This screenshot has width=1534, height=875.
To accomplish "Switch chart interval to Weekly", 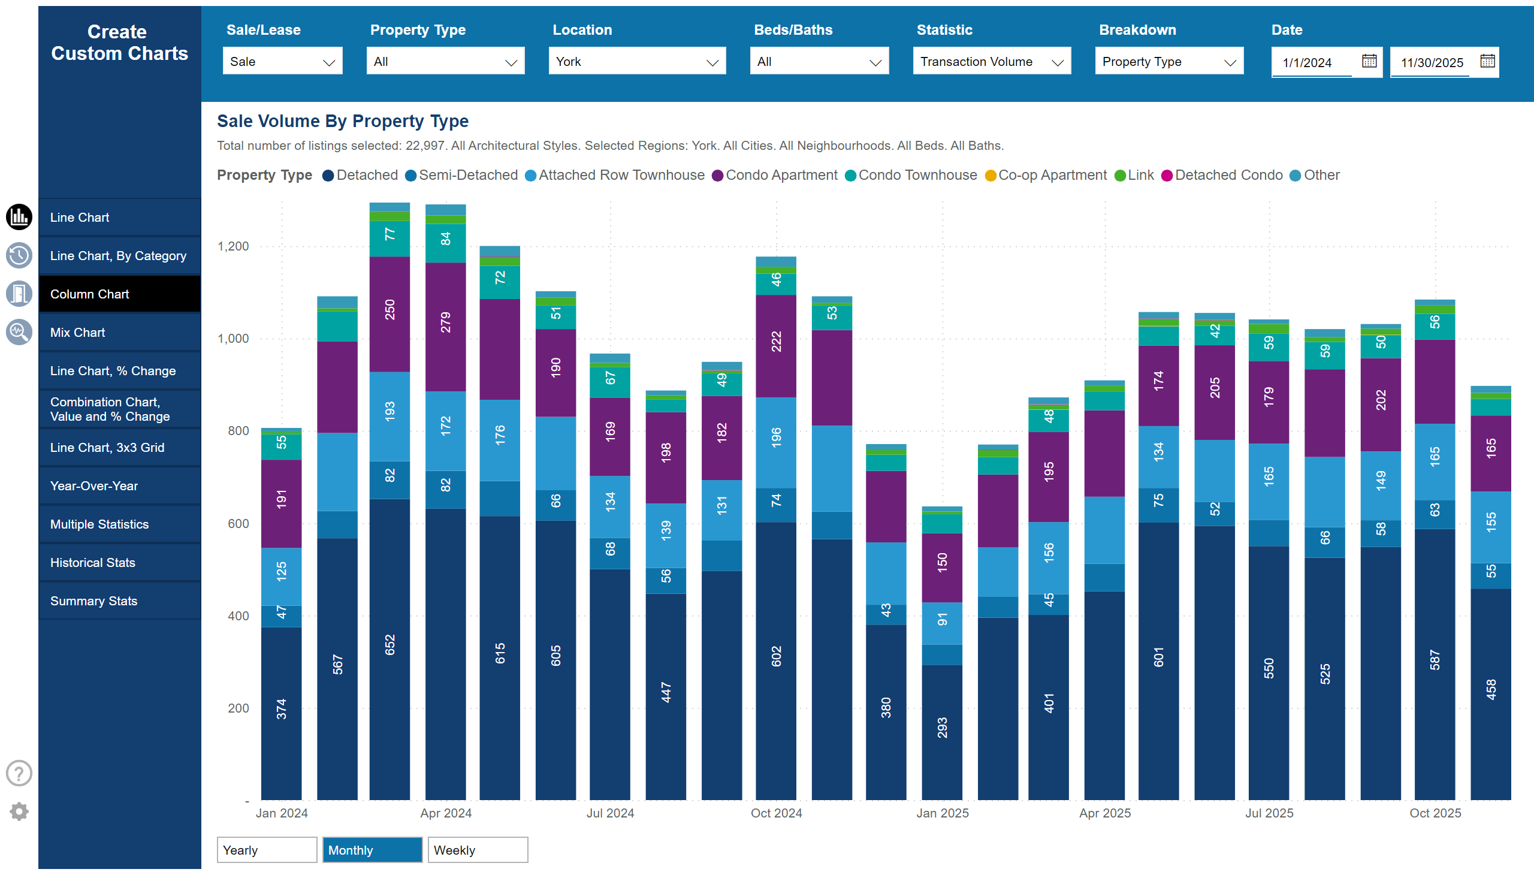I will (478, 850).
